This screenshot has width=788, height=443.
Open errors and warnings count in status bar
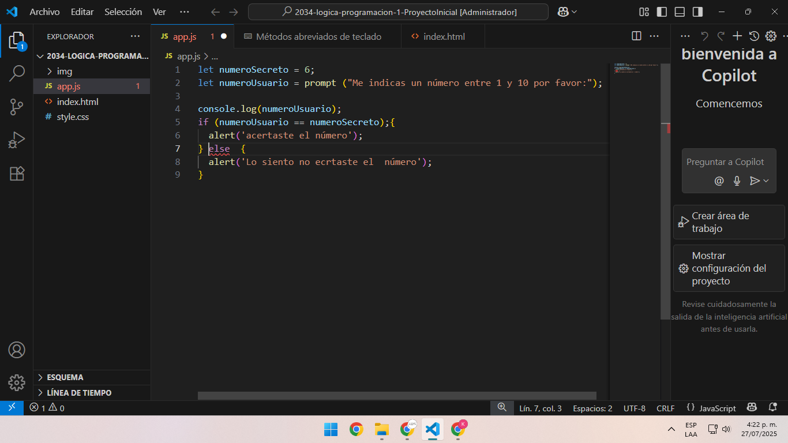[47, 408]
